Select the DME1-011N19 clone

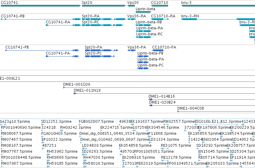pos(164,94)
